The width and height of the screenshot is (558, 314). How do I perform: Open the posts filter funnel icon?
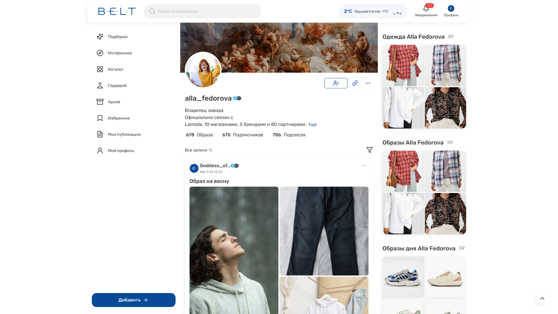[x=370, y=150]
